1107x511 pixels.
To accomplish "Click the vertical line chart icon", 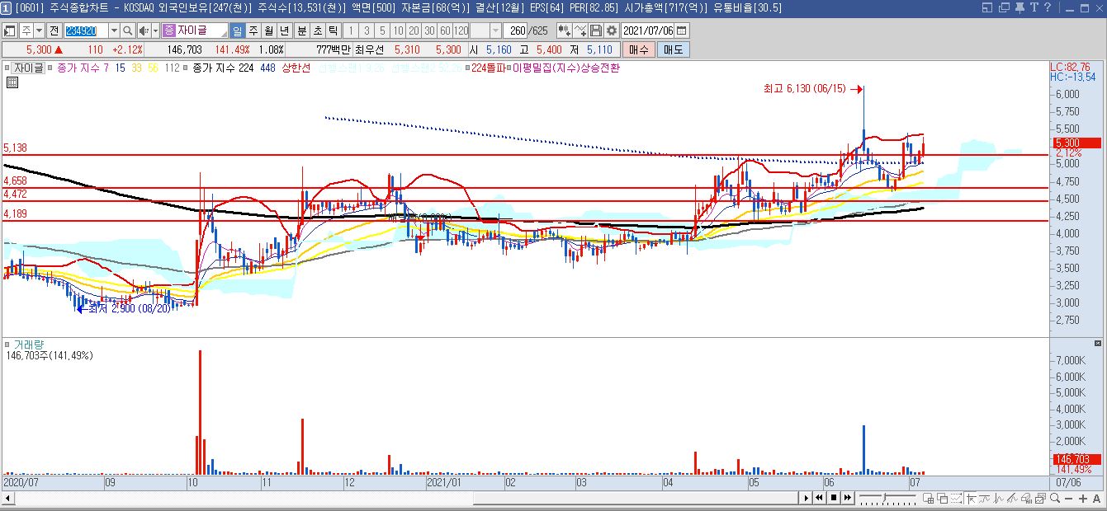I will click(998, 498).
